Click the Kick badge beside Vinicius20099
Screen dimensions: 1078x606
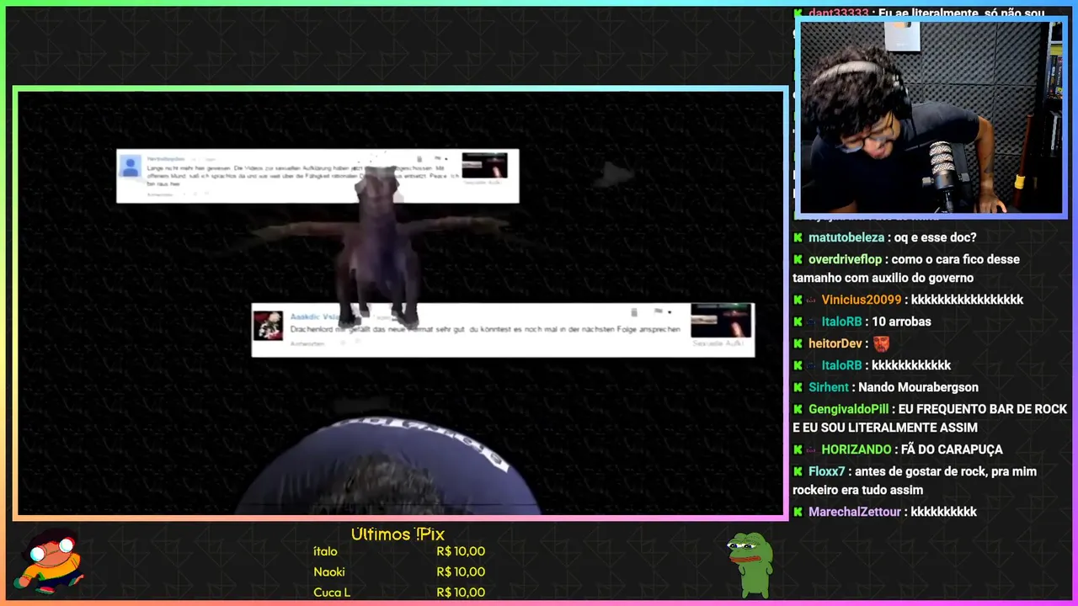798,300
